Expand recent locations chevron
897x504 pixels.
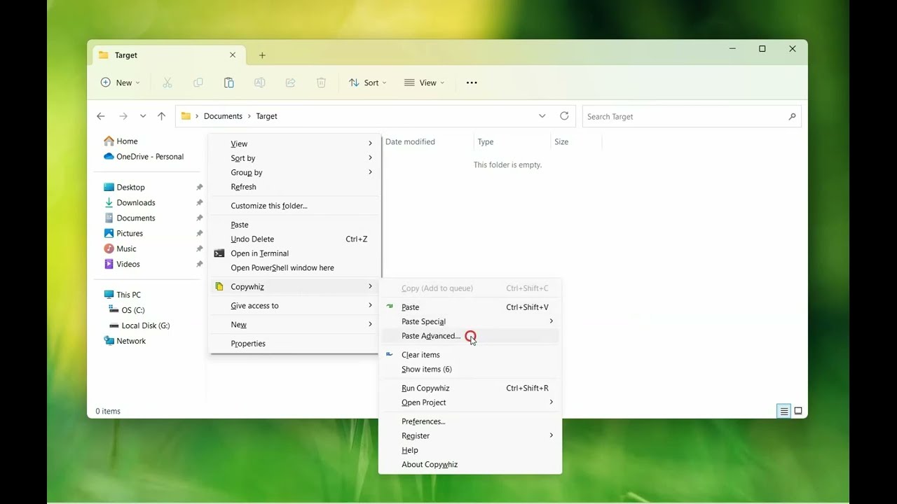point(143,116)
